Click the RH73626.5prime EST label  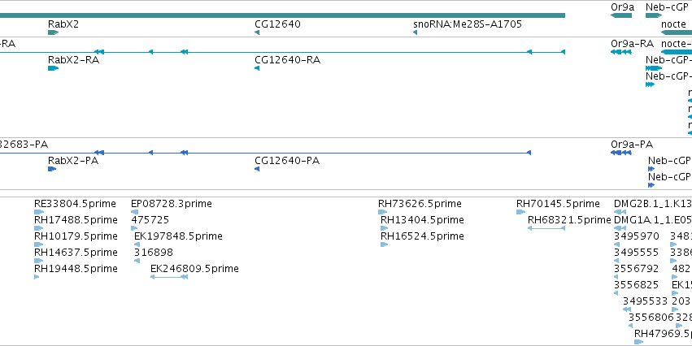[x=420, y=204]
